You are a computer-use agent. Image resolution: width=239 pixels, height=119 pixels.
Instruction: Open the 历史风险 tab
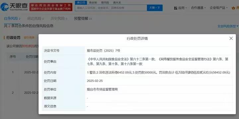pos(59,19)
